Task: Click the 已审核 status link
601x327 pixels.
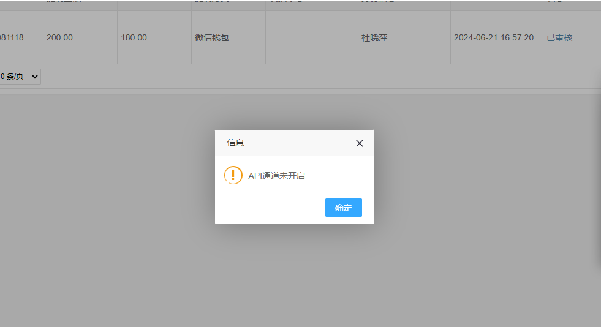Action: point(559,37)
